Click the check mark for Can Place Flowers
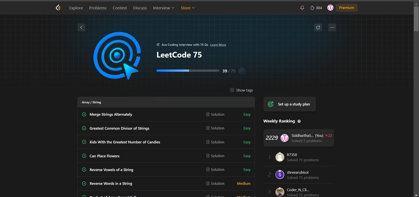Viewport: 419px width, 197px height. click(84, 156)
